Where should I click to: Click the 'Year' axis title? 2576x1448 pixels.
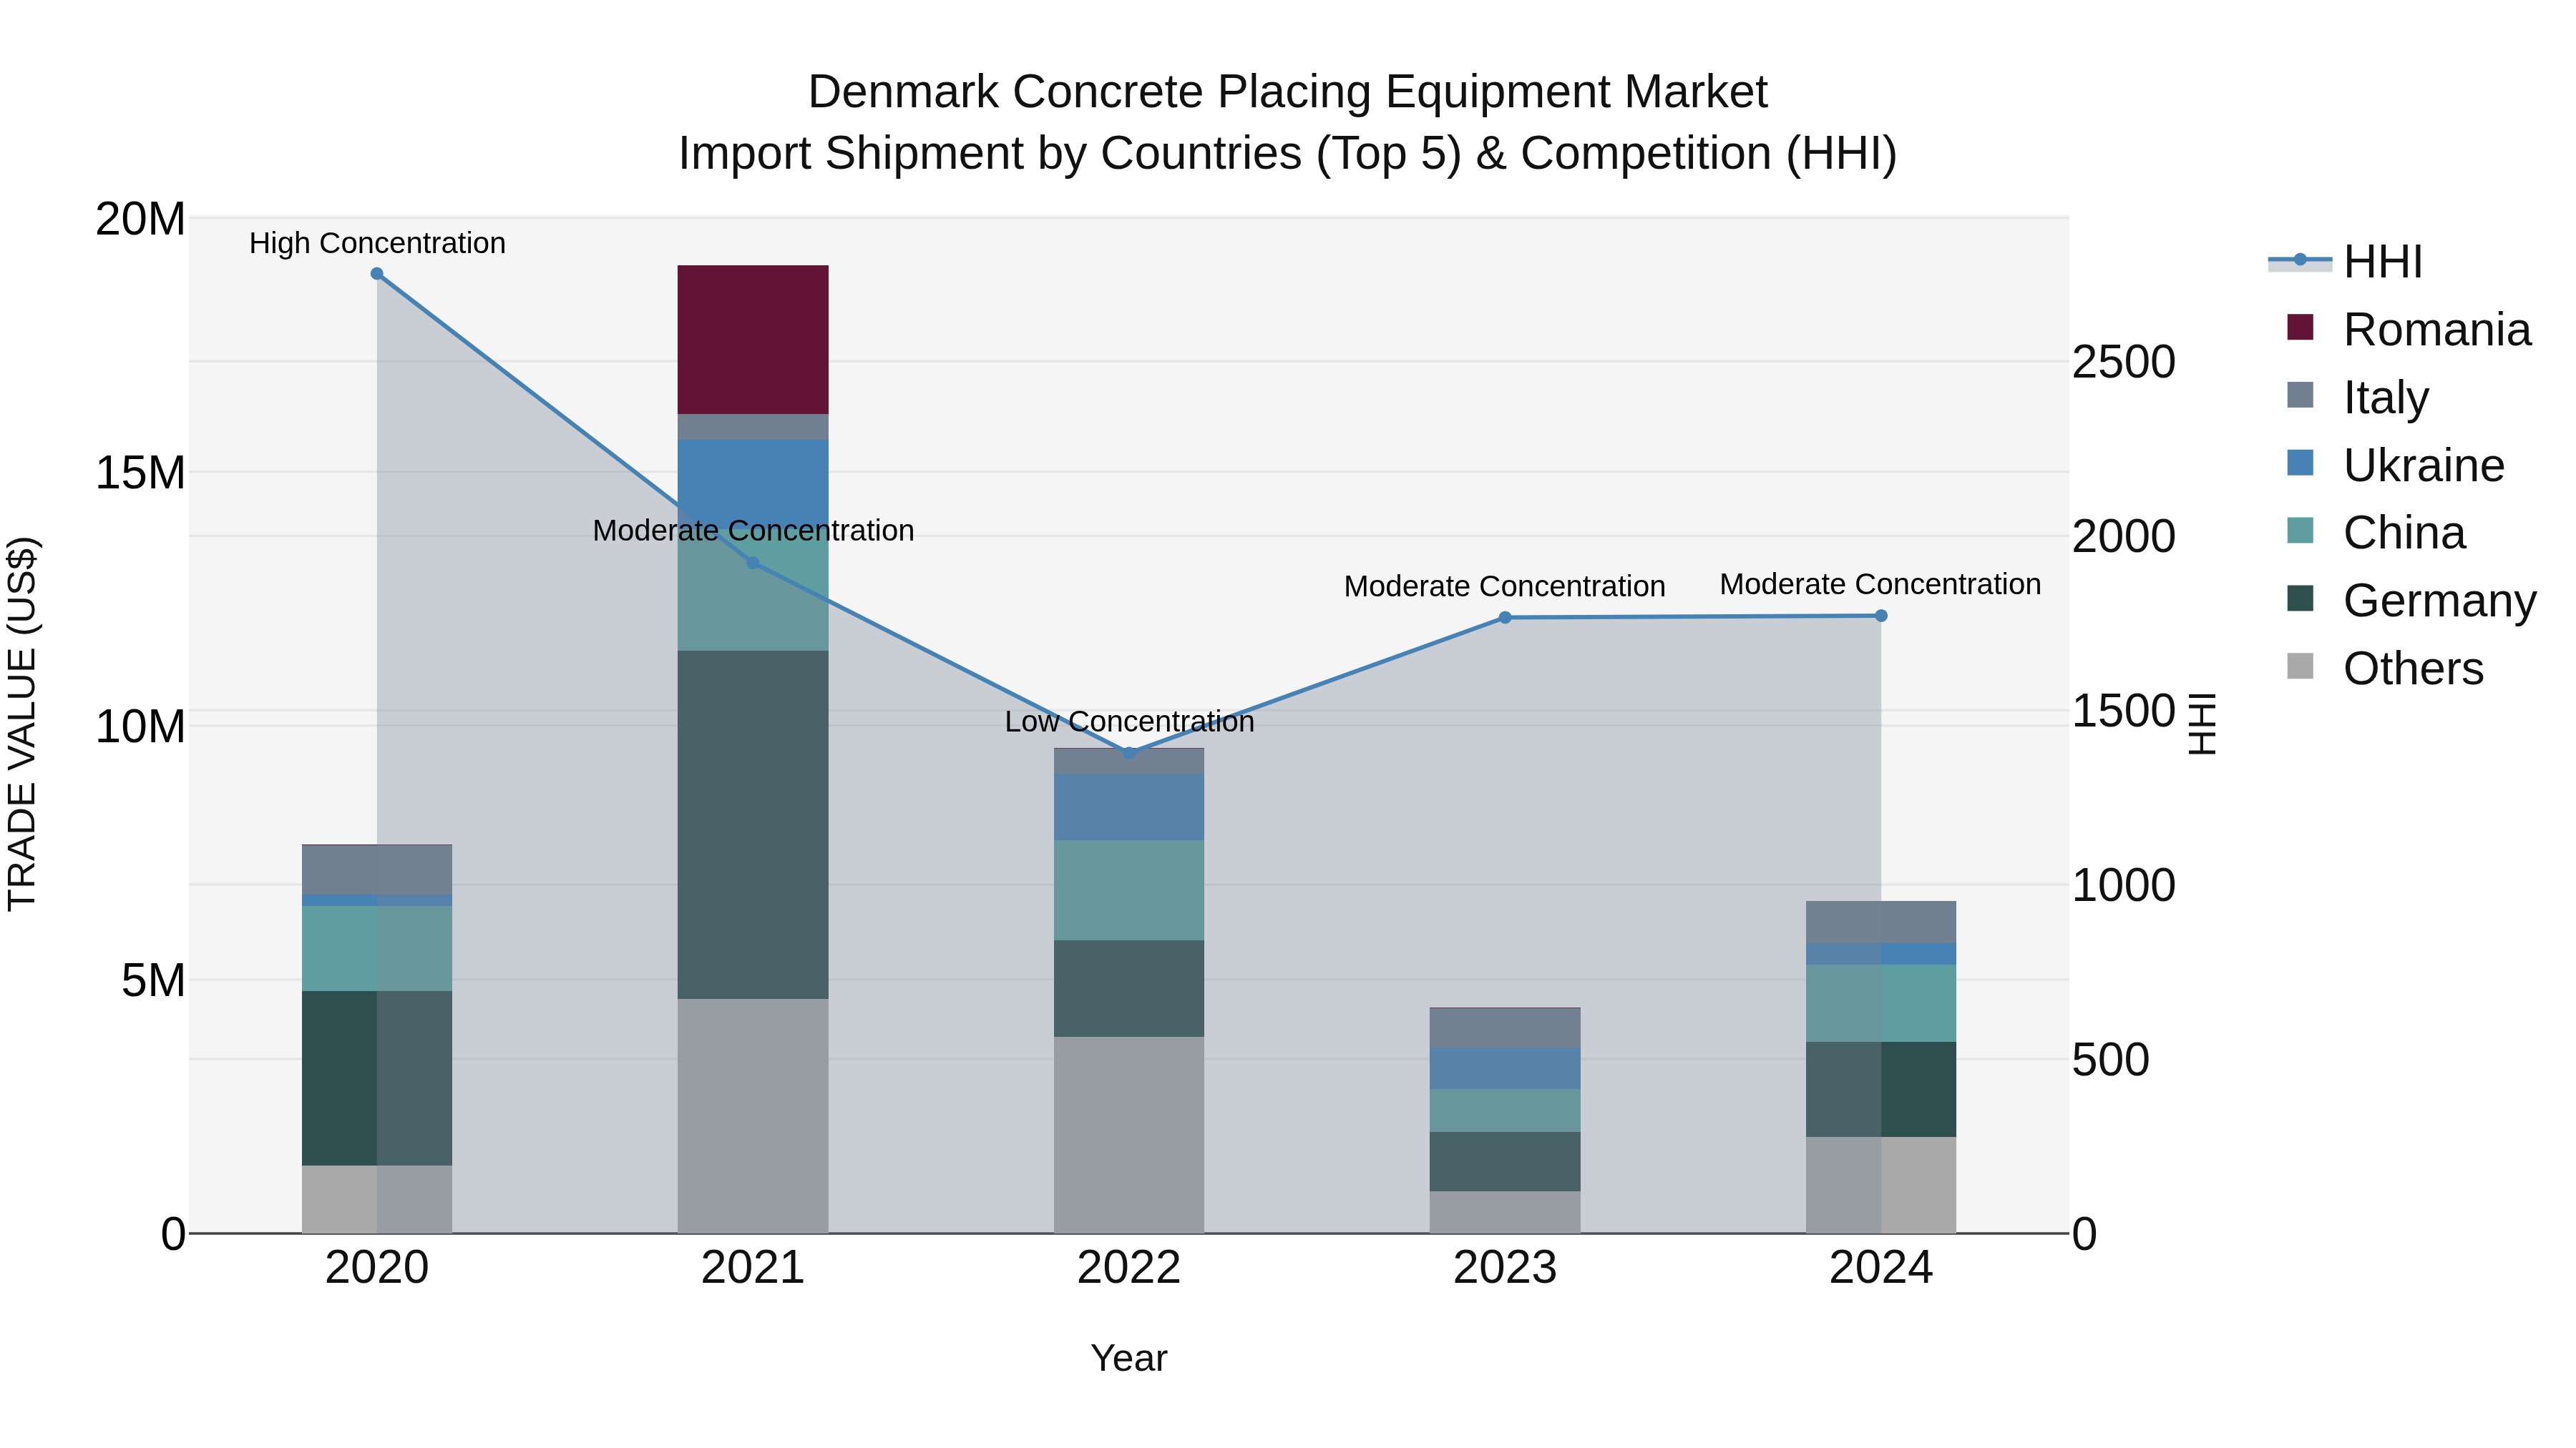click(x=1129, y=1358)
